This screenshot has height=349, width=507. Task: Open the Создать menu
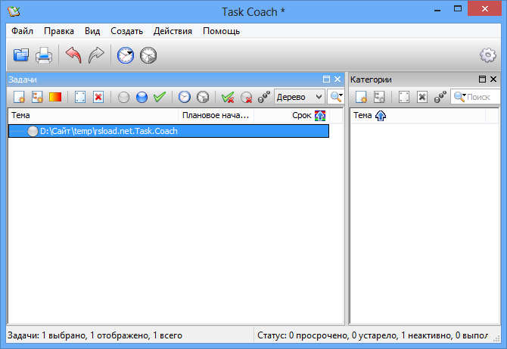pos(127,31)
